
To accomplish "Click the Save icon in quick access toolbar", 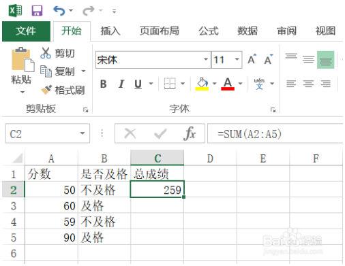I will (x=37, y=11).
